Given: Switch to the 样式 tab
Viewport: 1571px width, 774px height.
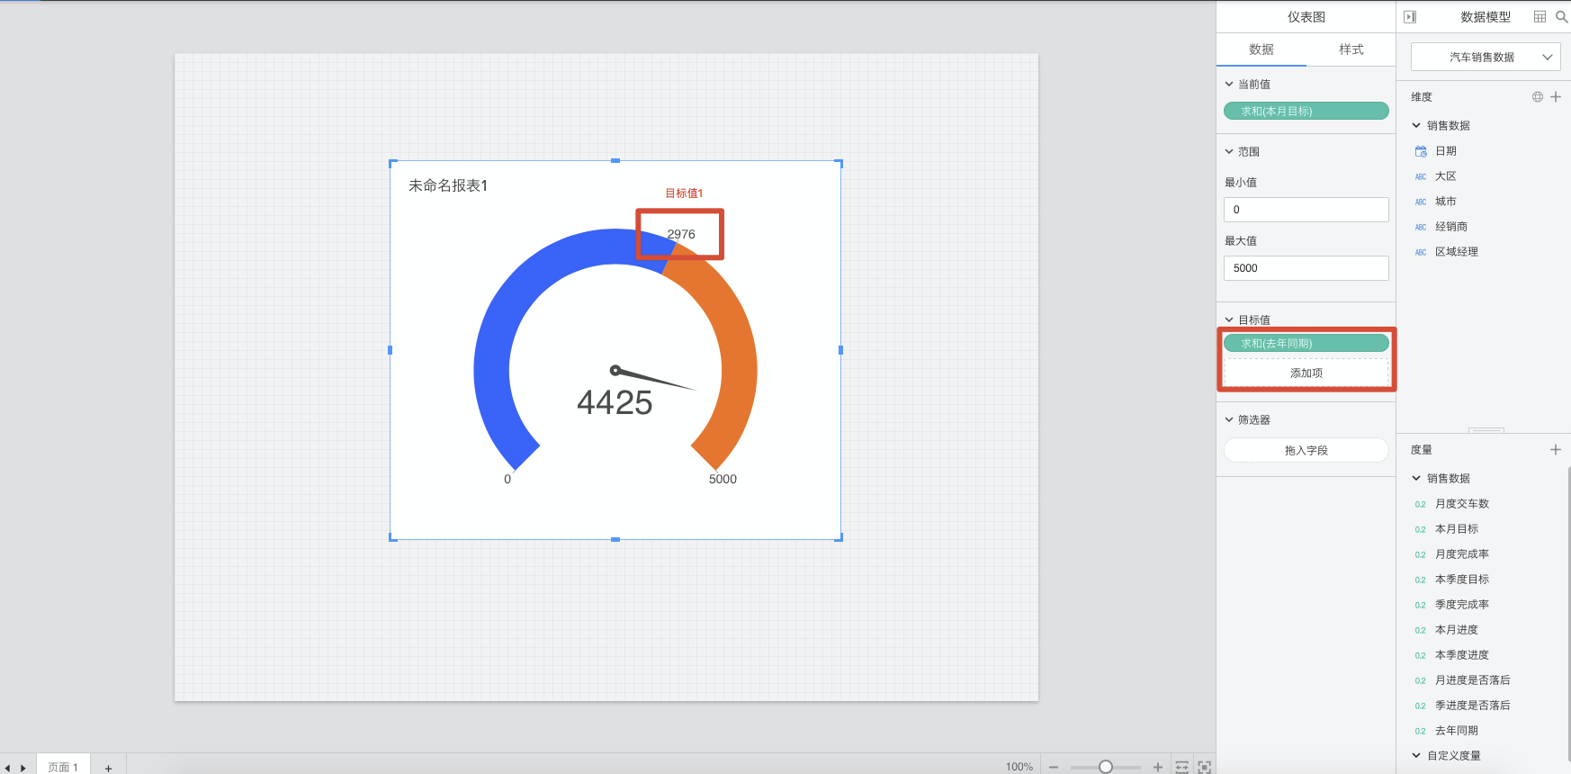Looking at the screenshot, I should (1351, 49).
